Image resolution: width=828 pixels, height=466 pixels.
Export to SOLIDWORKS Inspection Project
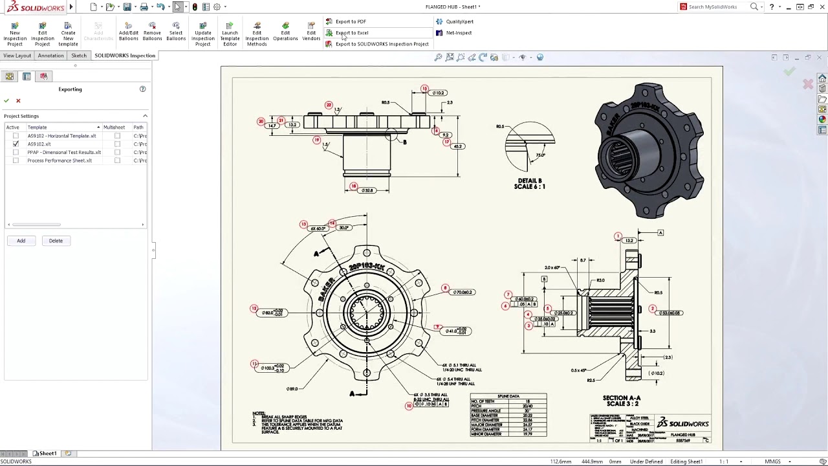(377, 44)
